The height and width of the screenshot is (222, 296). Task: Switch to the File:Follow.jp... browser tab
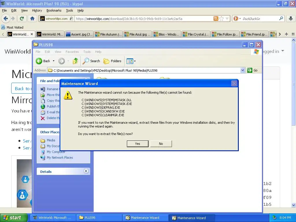click(225, 34)
